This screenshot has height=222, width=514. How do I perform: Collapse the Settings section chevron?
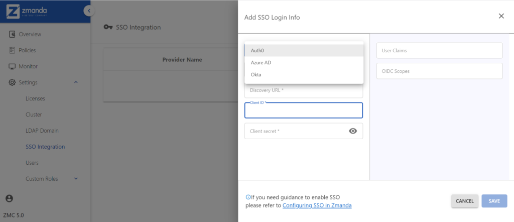[76, 82]
